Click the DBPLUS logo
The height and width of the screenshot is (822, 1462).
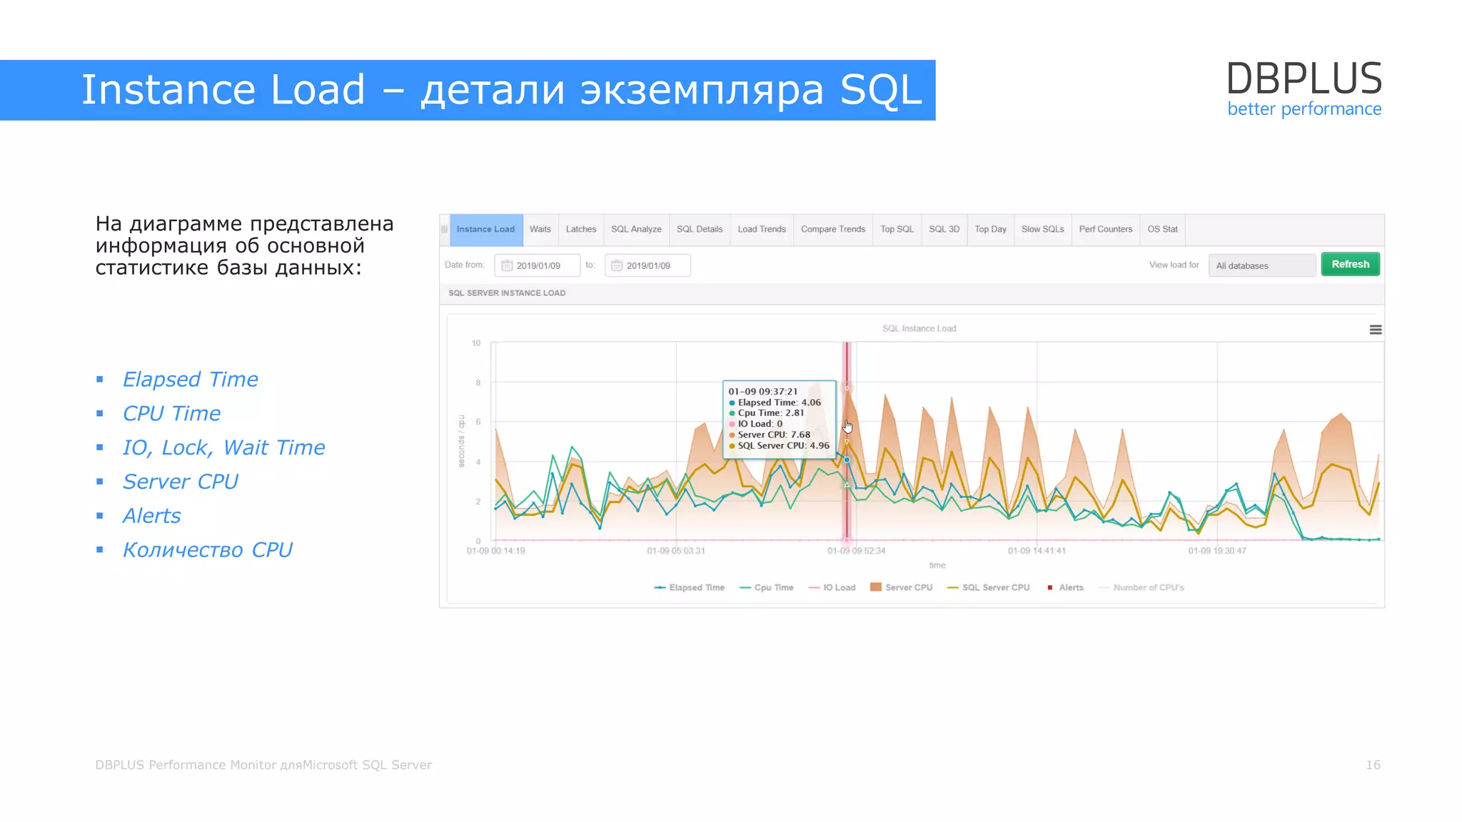pos(1304,88)
